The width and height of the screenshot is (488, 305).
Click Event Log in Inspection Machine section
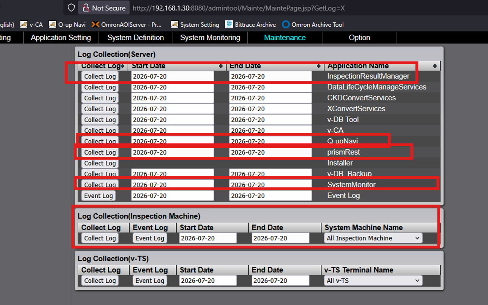pyautogui.click(x=150, y=238)
